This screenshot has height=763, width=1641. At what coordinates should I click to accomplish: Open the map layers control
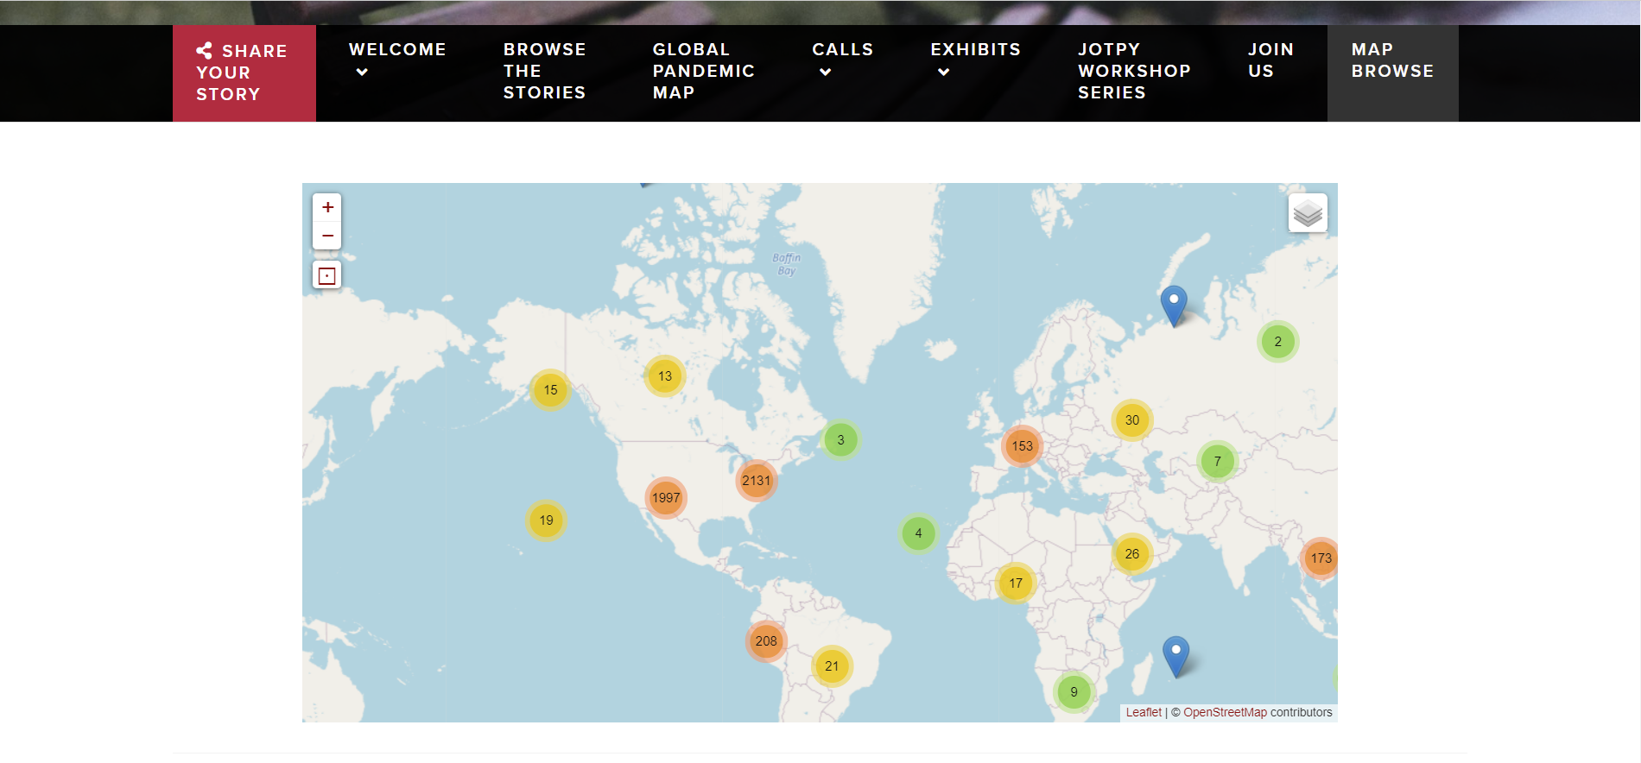click(x=1308, y=213)
